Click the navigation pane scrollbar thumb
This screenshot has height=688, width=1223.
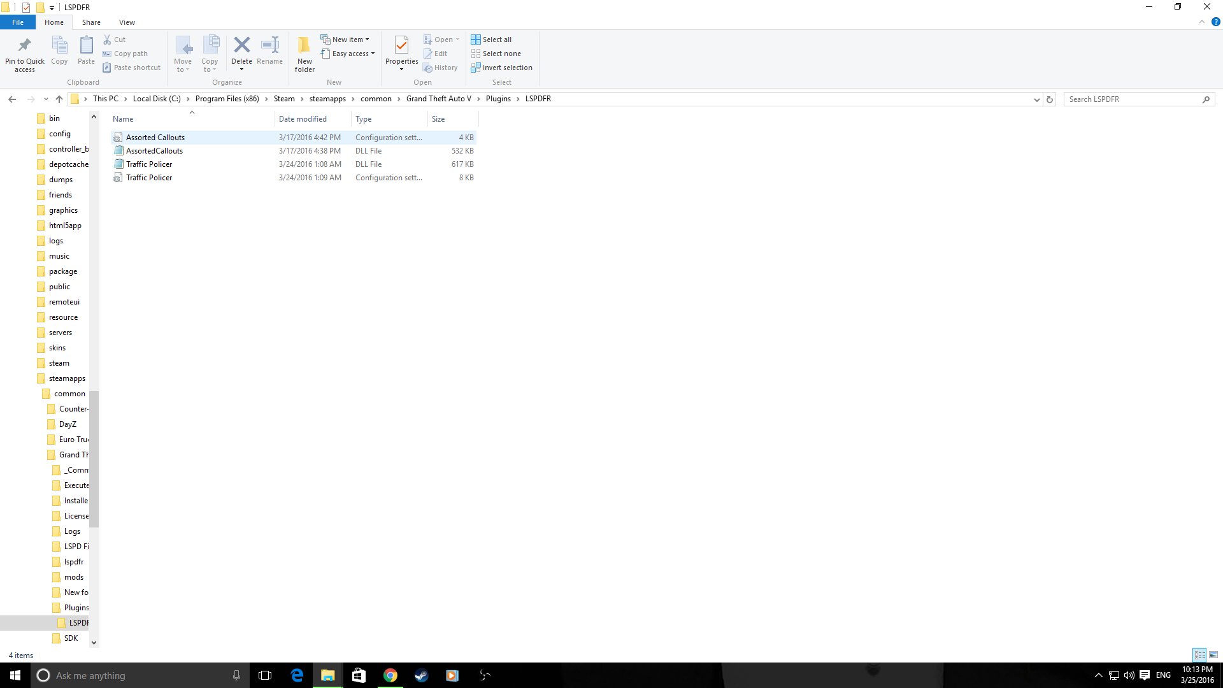[x=94, y=459]
